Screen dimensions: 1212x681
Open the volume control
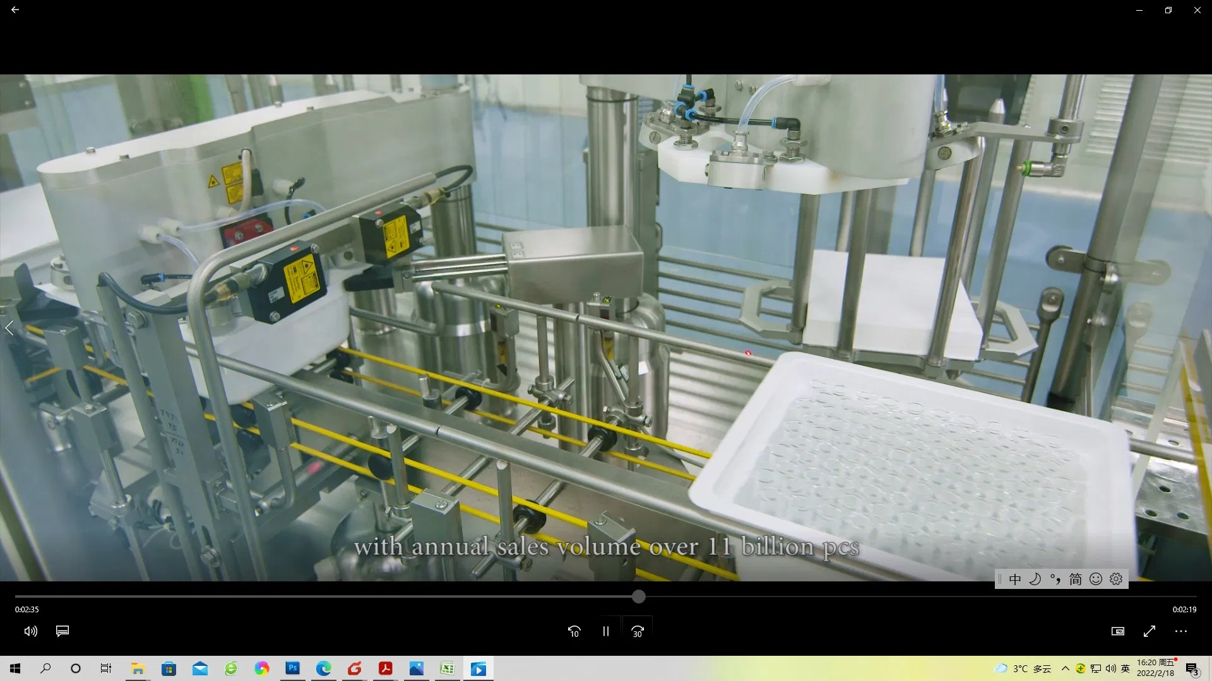click(30, 631)
